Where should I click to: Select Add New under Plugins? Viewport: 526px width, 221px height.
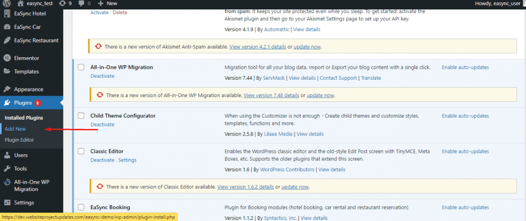click(15, 129)
